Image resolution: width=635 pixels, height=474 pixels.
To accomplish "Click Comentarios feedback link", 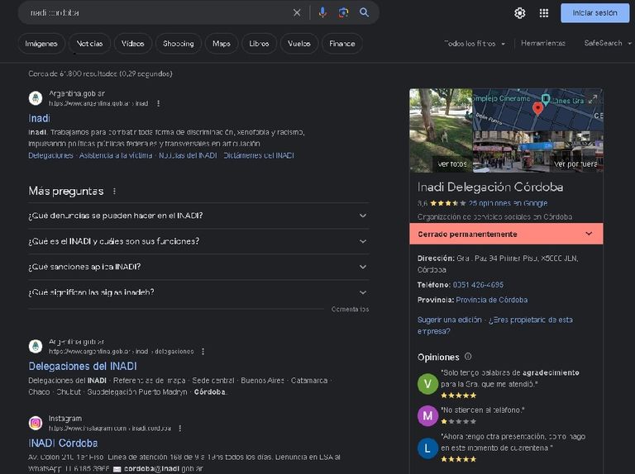I will point(350,310).
